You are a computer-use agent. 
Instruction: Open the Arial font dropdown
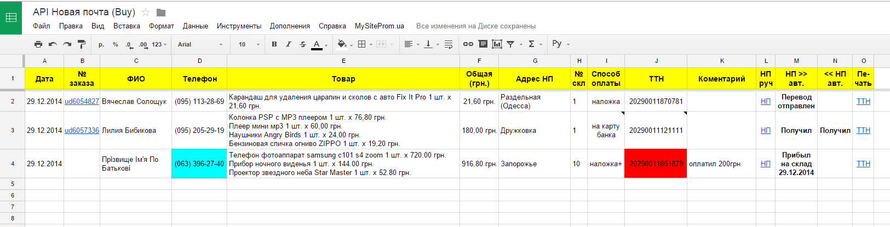click(x=200, y=44)
